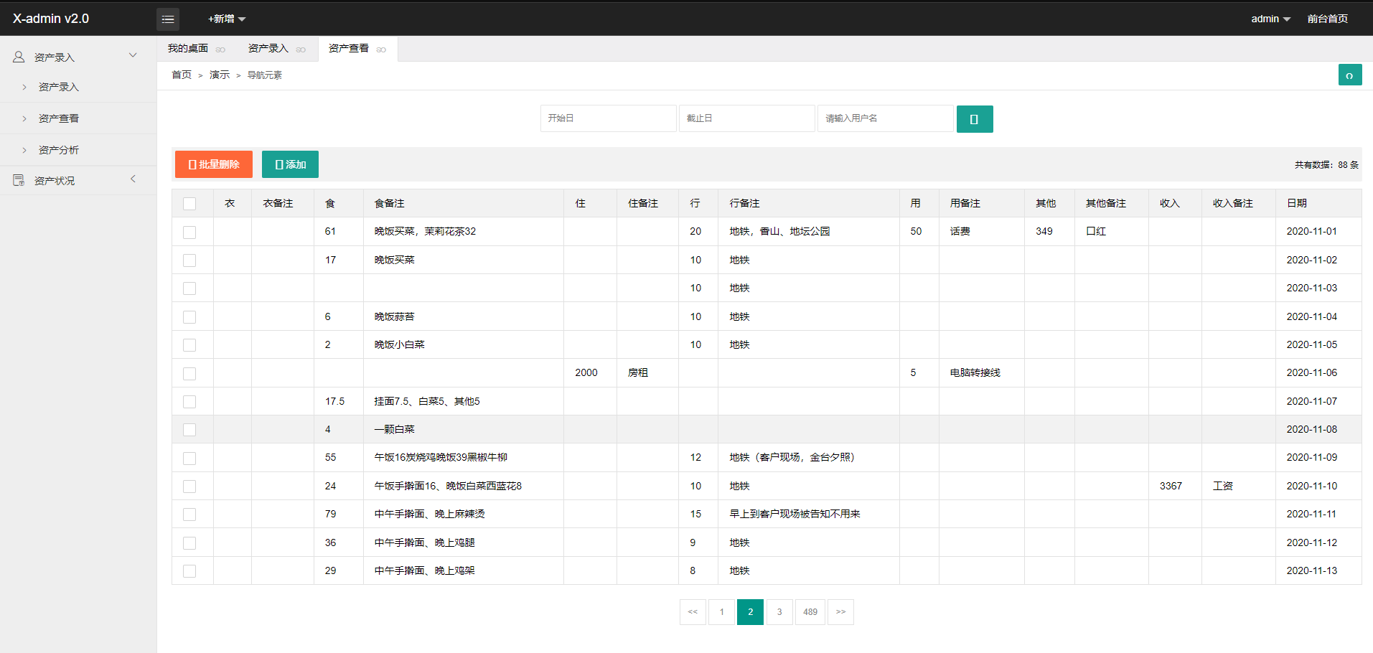
Task: Close the 资产录入 tab via its icon
Action: click(x=301, y=50)
